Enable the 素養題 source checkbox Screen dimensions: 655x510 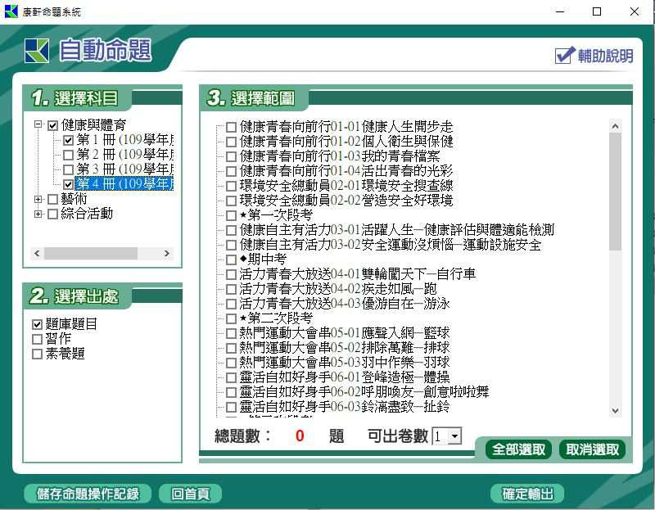point(37,354)
